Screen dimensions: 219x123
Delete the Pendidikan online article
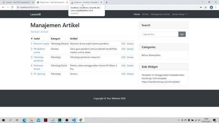pyautogui.click(x=130, y=49)
